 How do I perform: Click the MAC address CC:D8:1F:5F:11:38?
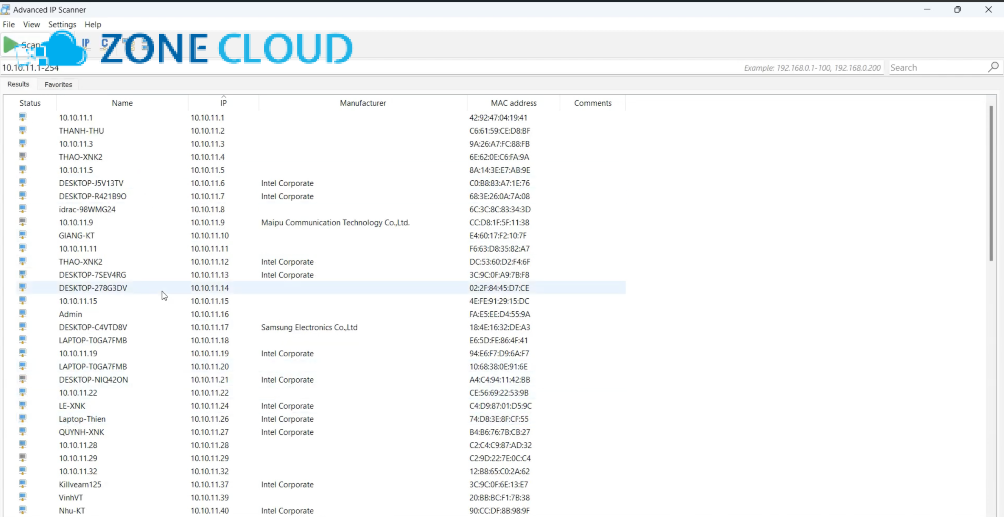pyautogui.click(x=499, y=223)
